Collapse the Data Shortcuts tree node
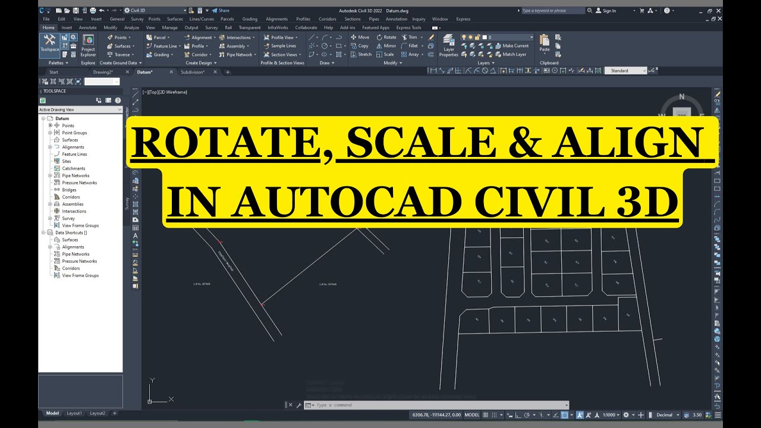The height and width of the screenshot is (428, 761). pyautogui.click(x=43, y=232)
